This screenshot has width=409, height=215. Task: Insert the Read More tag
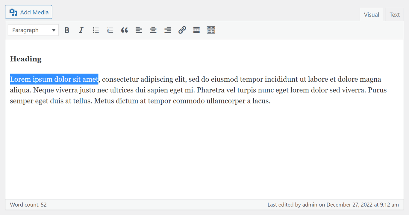(196, 30)
